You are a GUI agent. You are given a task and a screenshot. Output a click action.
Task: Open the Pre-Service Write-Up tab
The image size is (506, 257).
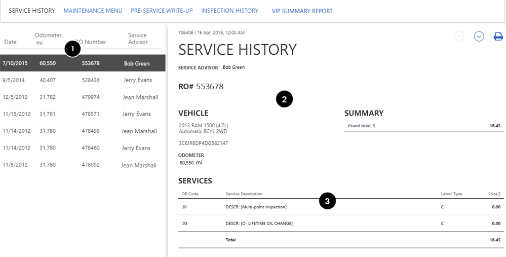(x=162, y=11)
